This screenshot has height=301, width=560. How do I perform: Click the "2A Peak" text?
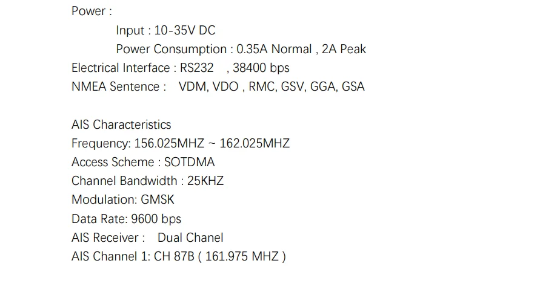click(344, 49)
